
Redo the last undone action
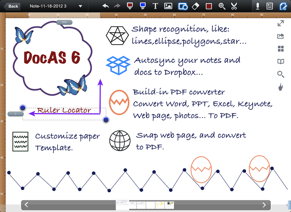117,6
